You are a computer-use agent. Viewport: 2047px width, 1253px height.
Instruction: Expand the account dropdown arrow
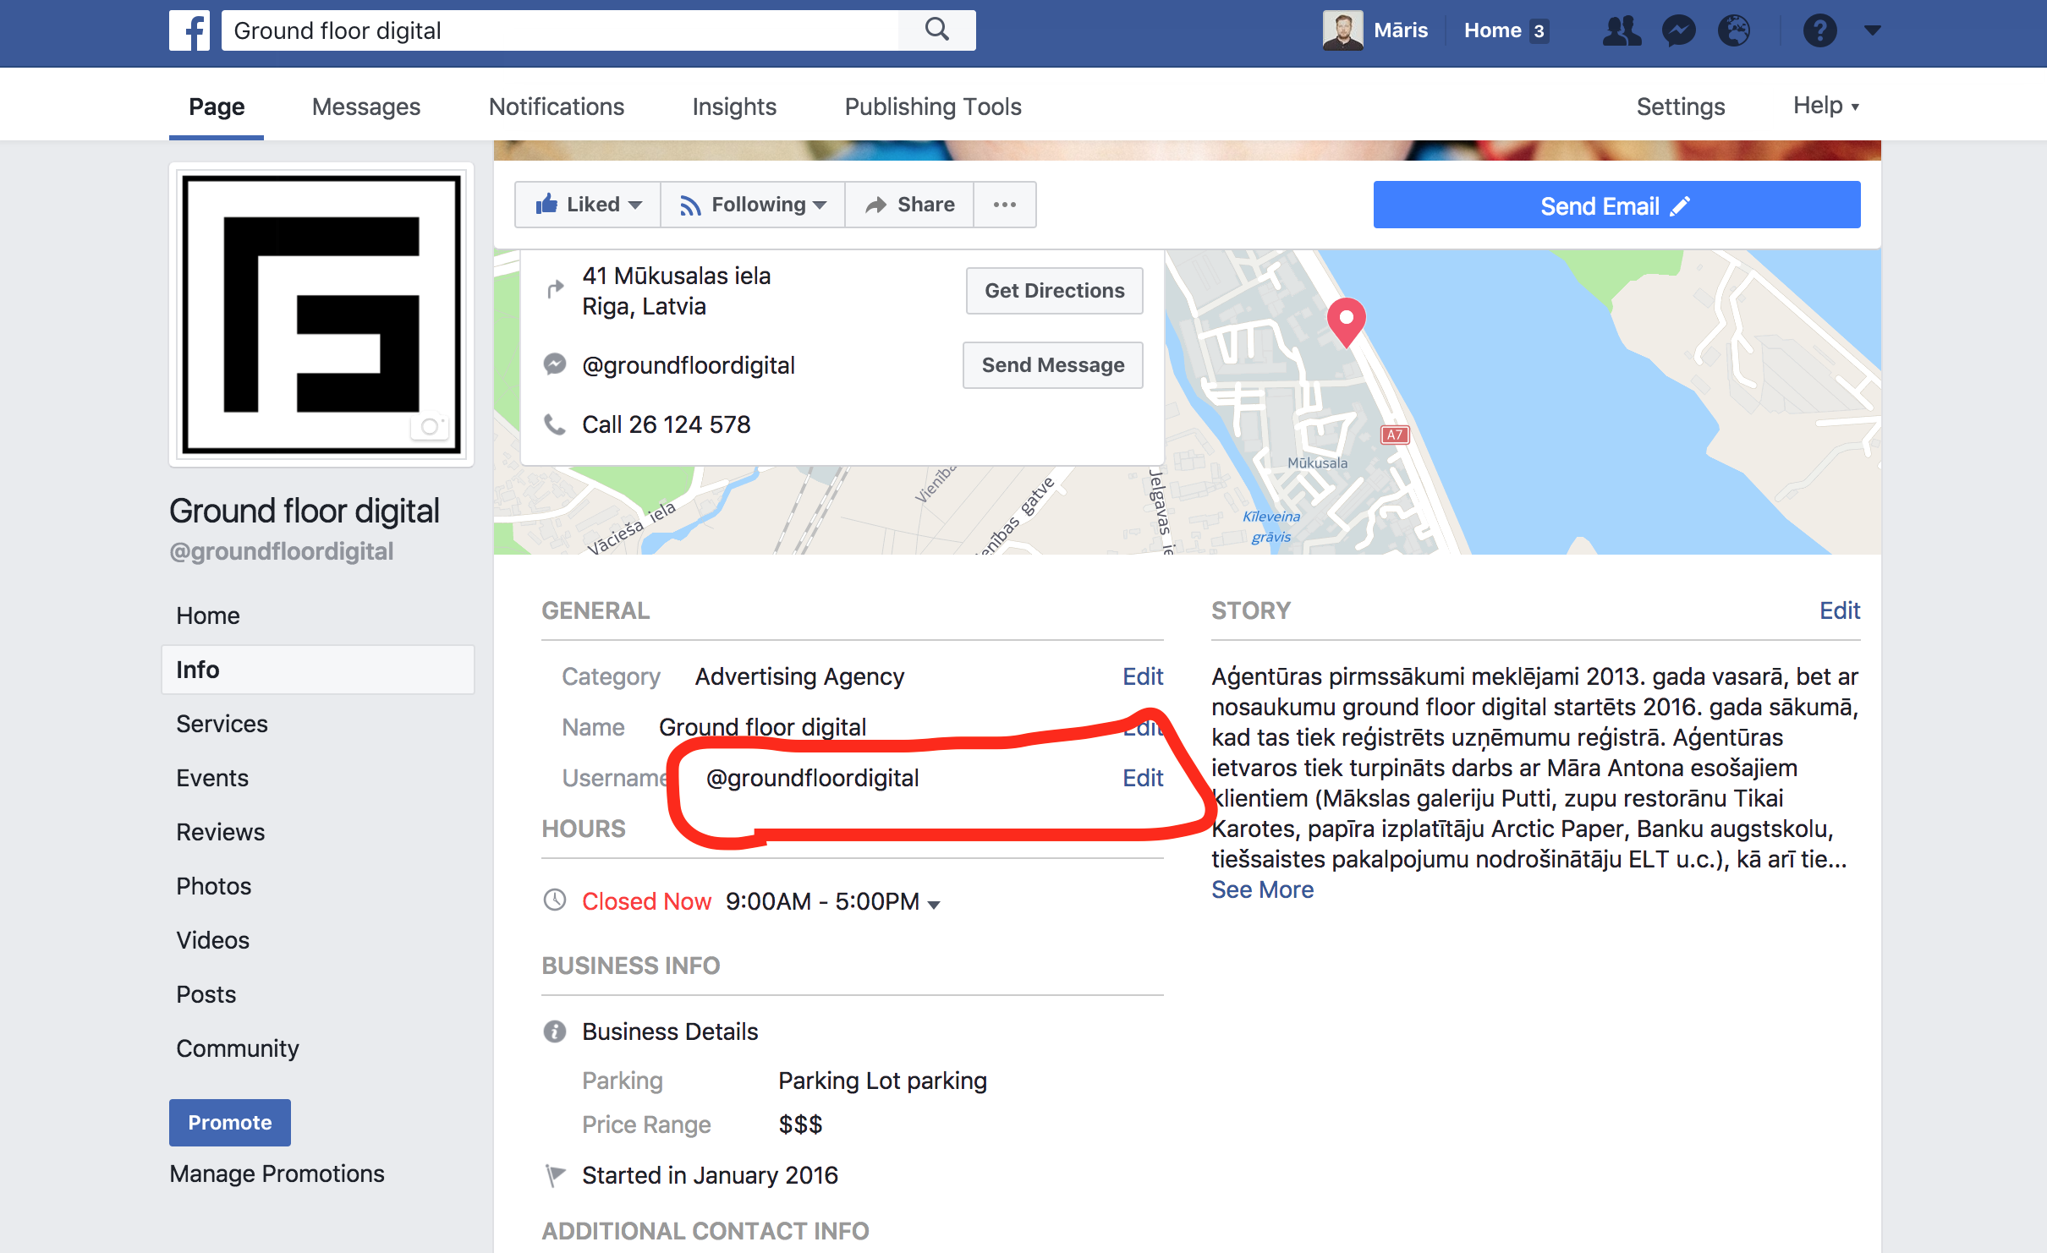pyautogui.click(x=1872, y=30)
